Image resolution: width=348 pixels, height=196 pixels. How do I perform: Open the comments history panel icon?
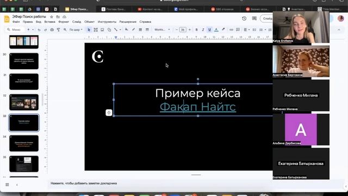254,19
